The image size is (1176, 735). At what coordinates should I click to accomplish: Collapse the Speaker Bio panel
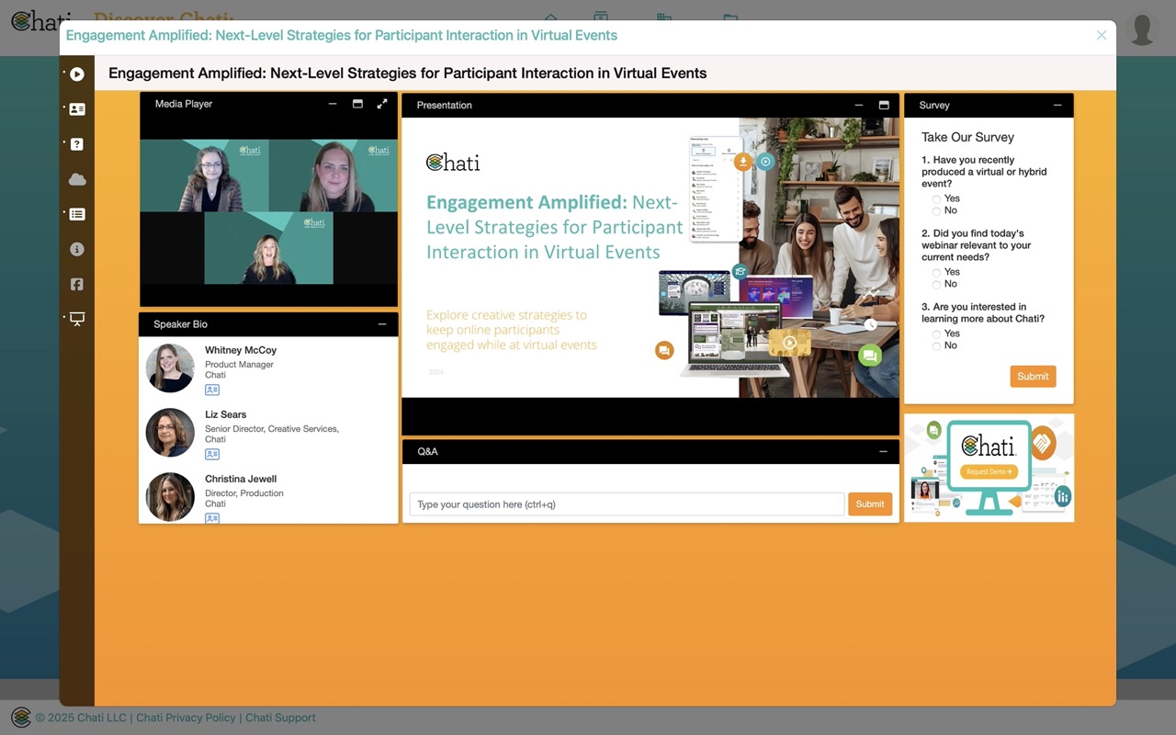tap(382, 324)
